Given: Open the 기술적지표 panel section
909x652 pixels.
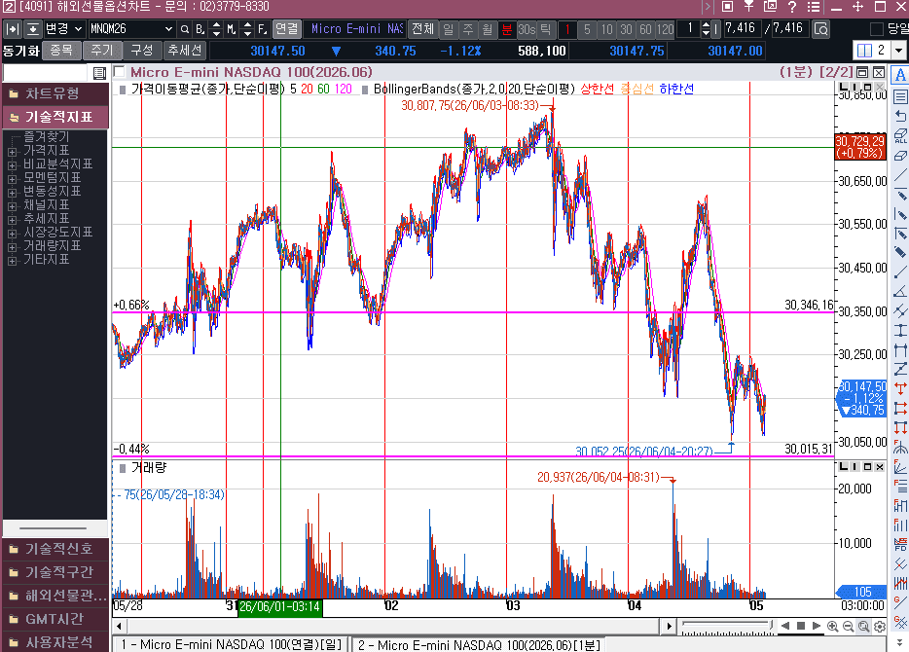Looking at the screenshot, I should (55, 117).
